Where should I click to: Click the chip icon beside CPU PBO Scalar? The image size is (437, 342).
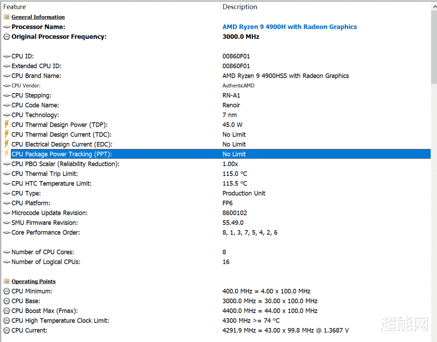7,164
